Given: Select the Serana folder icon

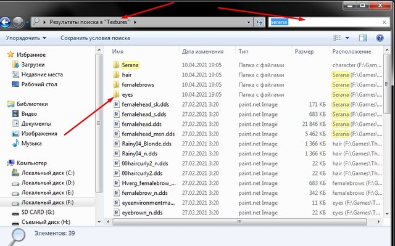Looking at the screenshot, I should [116, 65].
